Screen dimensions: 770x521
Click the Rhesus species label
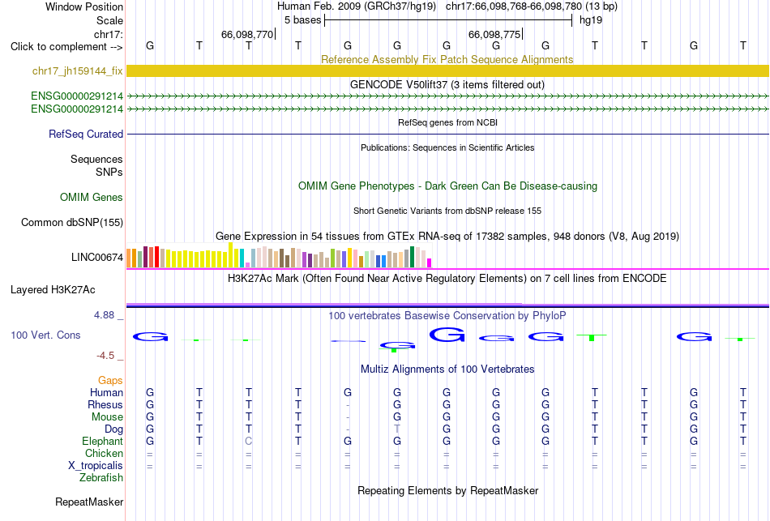coord(105,404)
